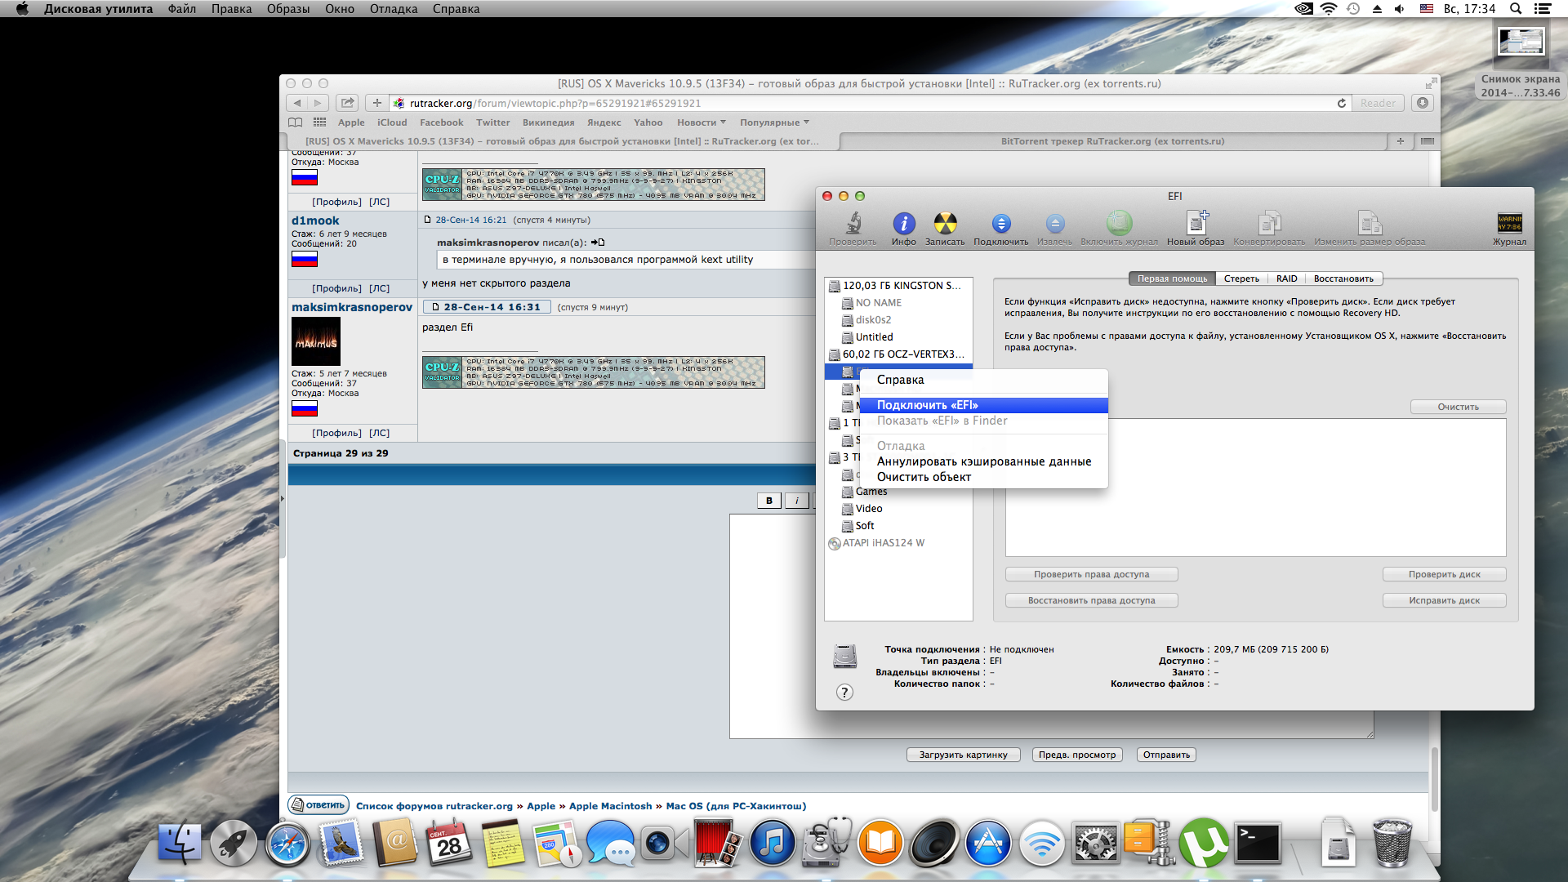
Task: Switch to the RAID tab
Action: (1286, 278)
